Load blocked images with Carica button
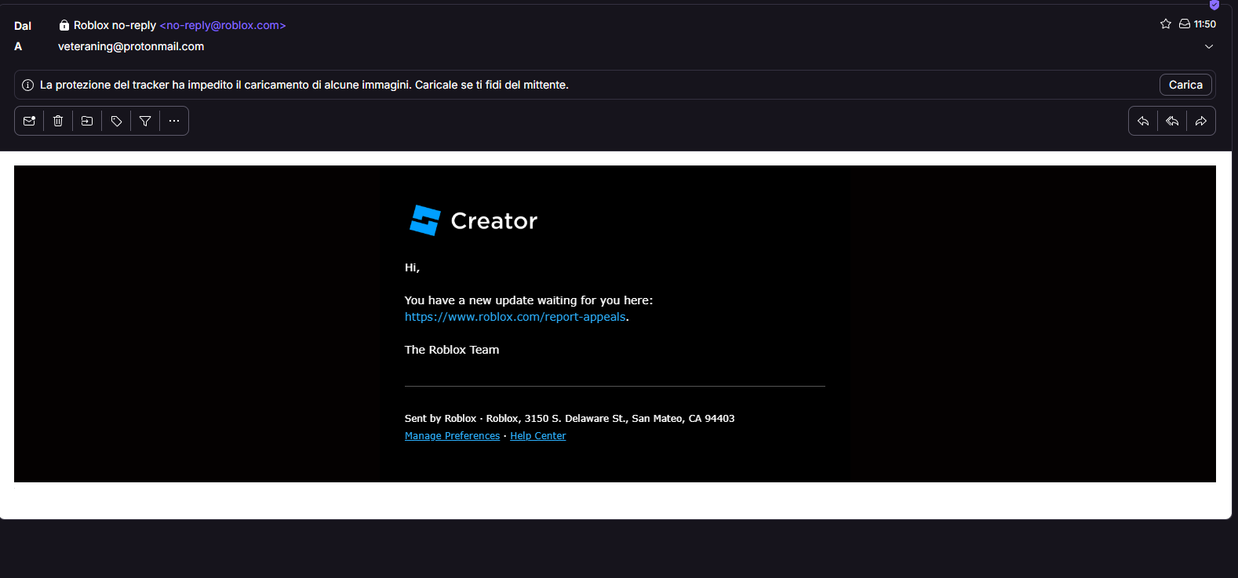 click(x=1185, y=85)
